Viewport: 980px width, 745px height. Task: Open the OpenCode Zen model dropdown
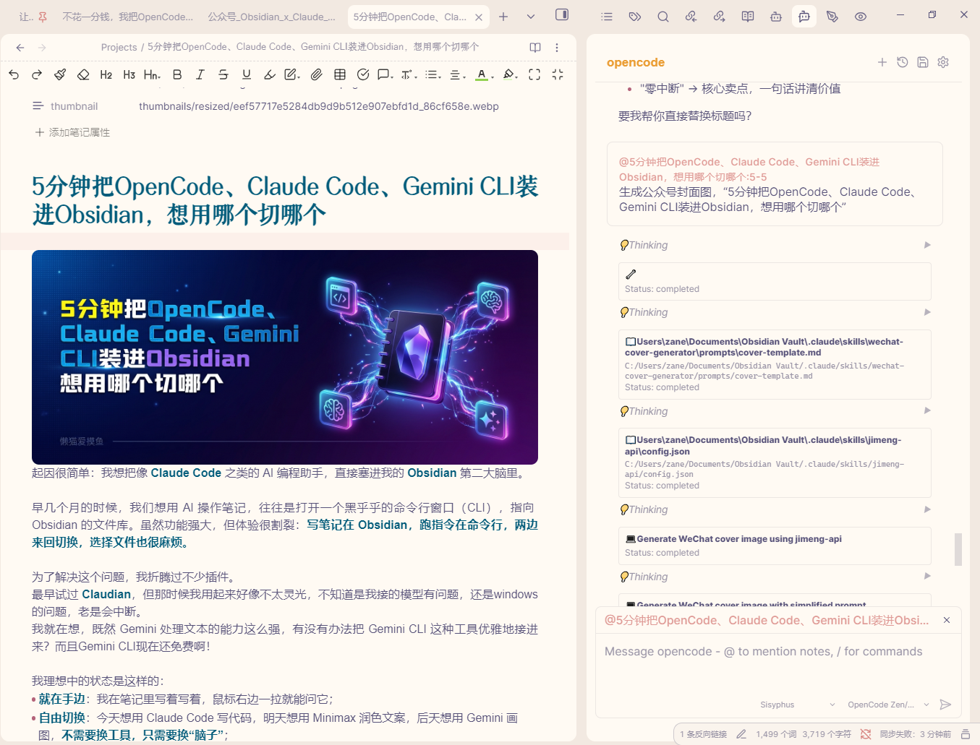(887, 705)
